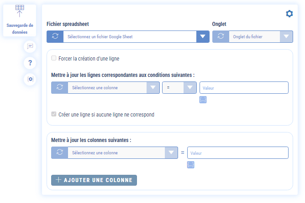The image size is (305, 203).
Task: Refresh the condition column list
Action: coord(59,88)
